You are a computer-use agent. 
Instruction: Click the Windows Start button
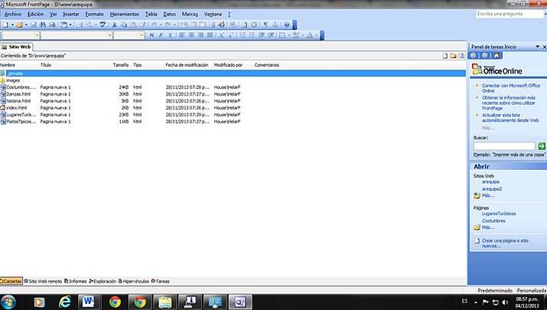coord(8,302)
